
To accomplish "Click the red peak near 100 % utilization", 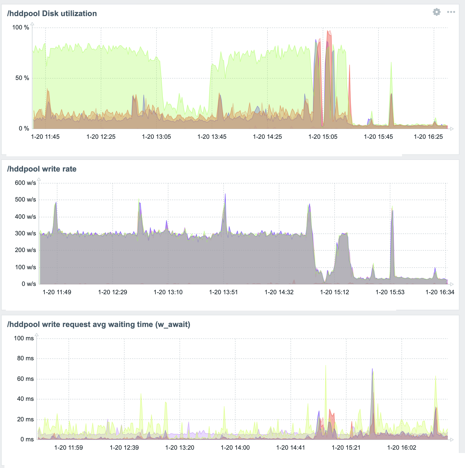I will pos(329,32).
